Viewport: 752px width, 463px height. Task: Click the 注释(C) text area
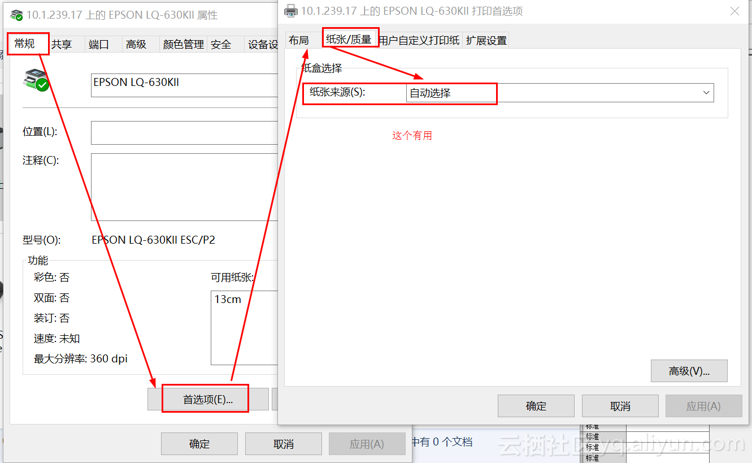tap(185, 187)
